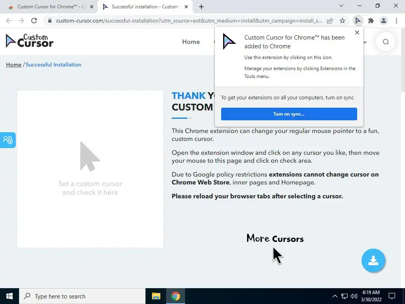Click the Custom Cursor site logo

[x=30, y=41]
